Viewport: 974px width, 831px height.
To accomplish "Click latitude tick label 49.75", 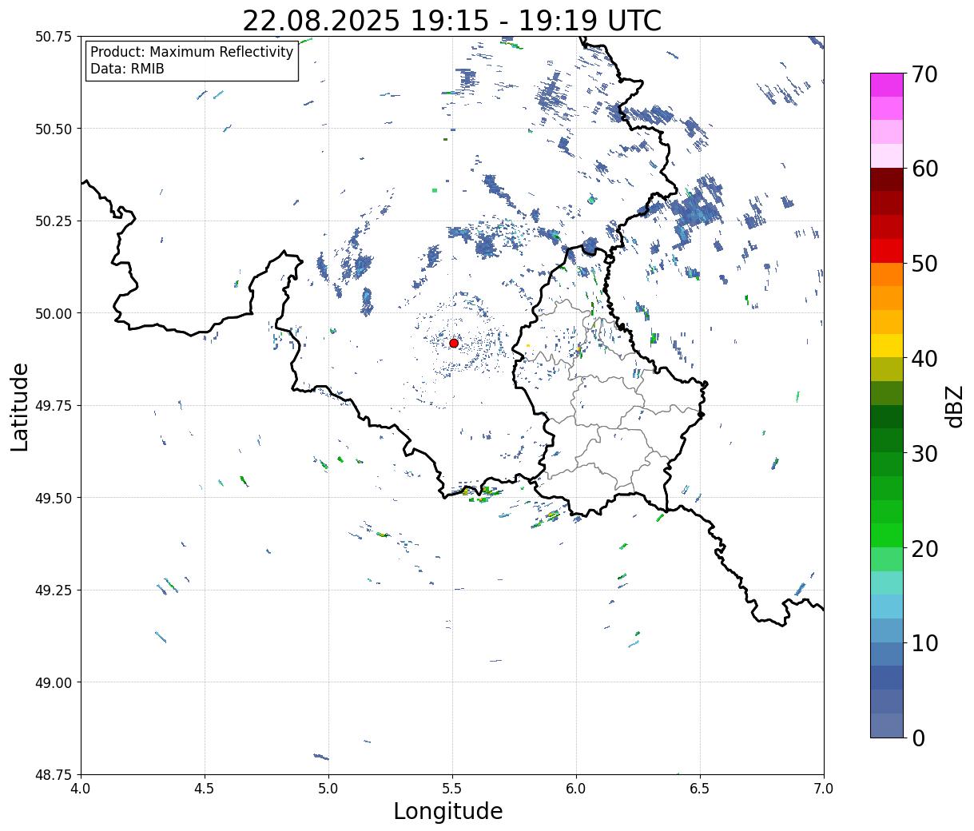I will [54, 406].
